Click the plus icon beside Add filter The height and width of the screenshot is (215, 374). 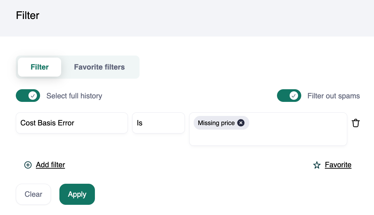[x=28, y=165]
